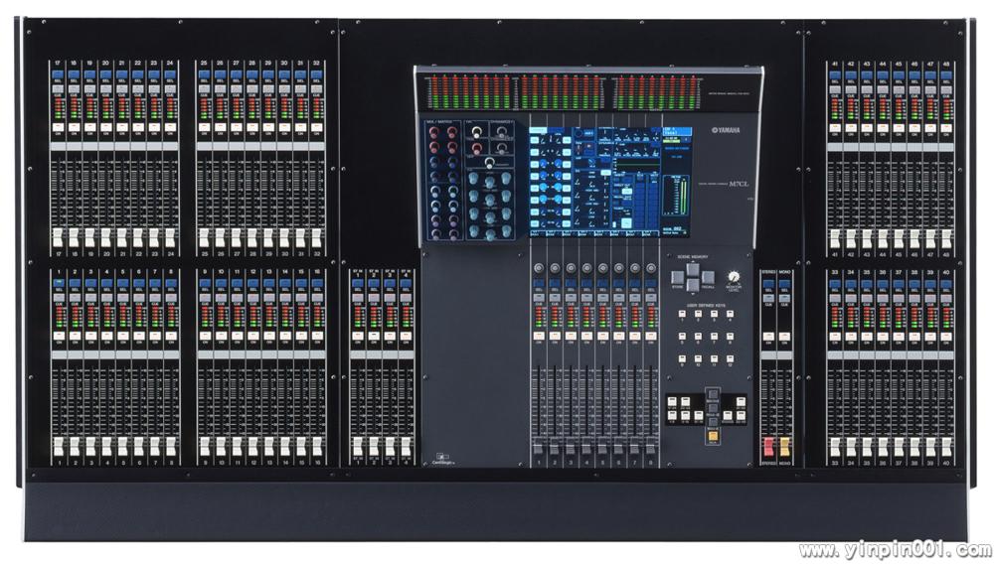The width and height of the screenshot is (994, 564).
Task: Click the red STEREO master fader
Action: click(768, 446)
